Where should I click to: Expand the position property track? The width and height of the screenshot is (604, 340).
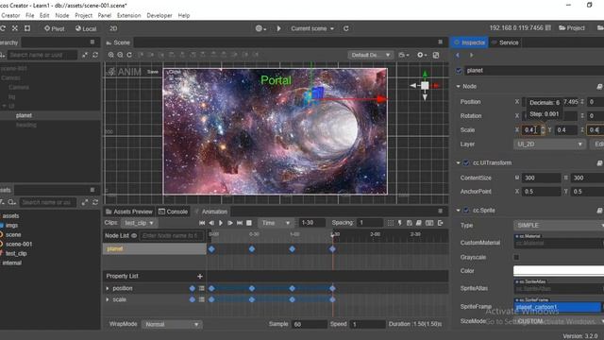108,288
